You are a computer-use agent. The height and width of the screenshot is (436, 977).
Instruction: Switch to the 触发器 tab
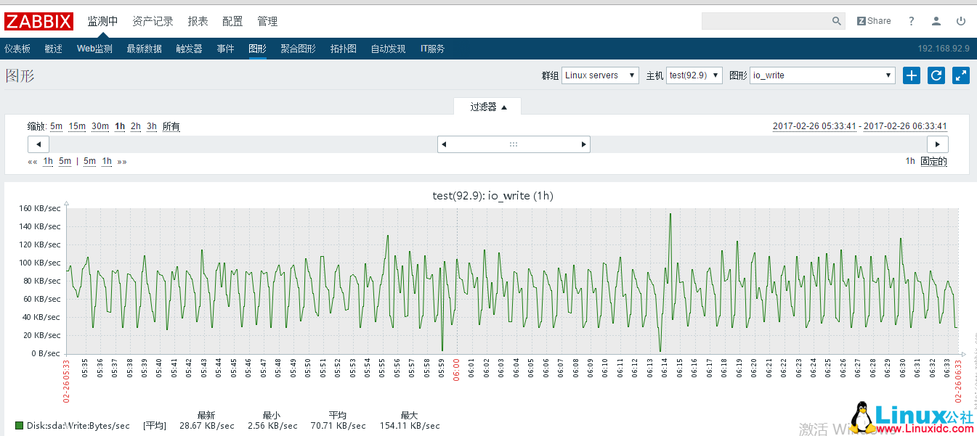[188, 49]
